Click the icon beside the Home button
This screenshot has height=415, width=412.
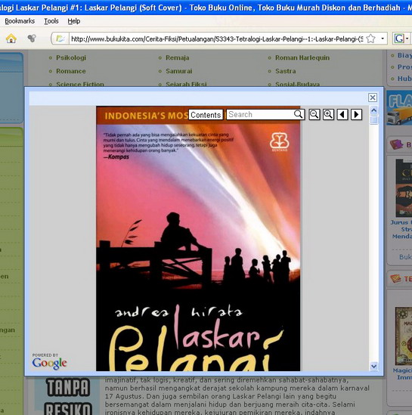[x=32, y=39]
